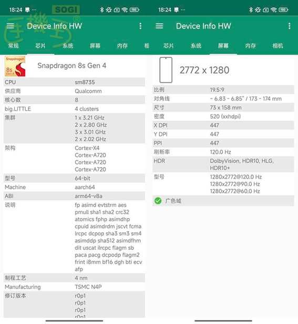Tap Snapdragon 8s Gen 4 title
This screenshot has height=324, width=298.
(x=72, y=66)
